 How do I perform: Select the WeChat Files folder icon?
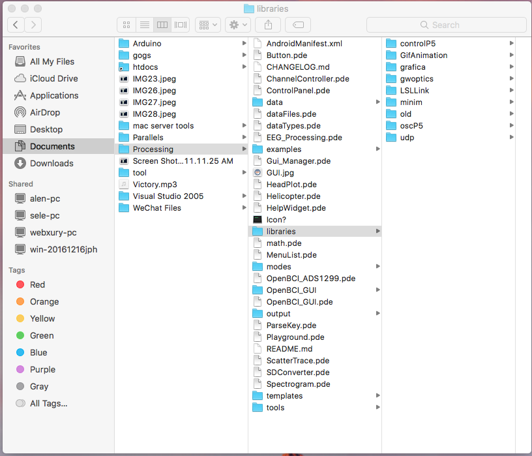[x=124, y=208]
